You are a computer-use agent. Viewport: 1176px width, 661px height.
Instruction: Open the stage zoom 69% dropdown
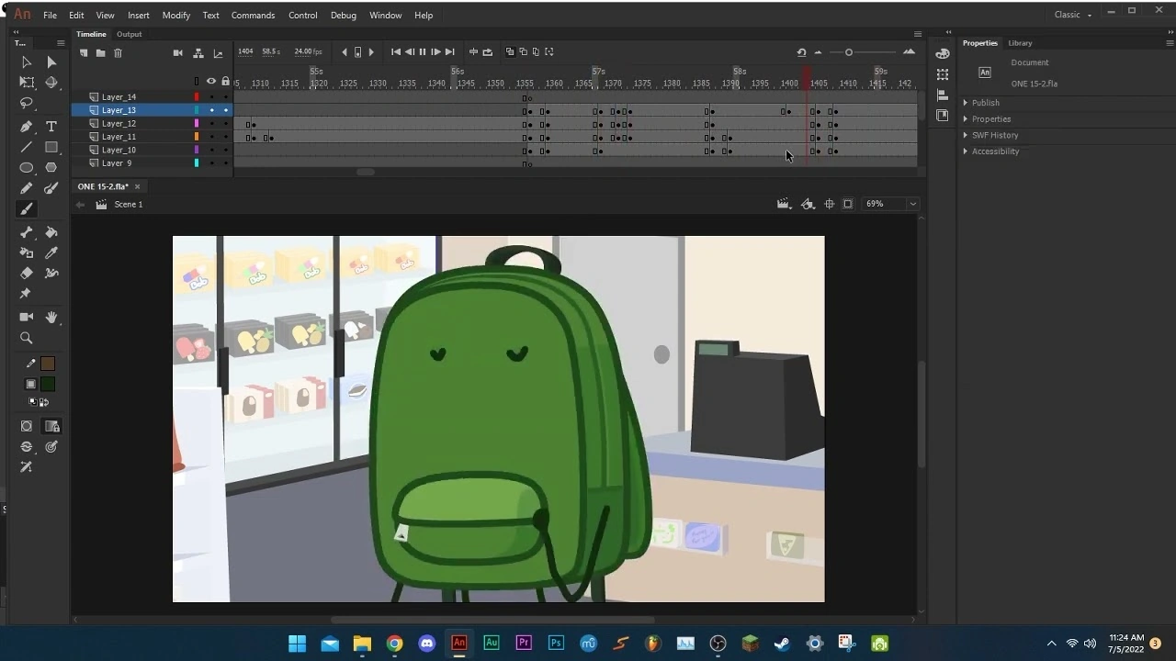[x=912, y=204]
